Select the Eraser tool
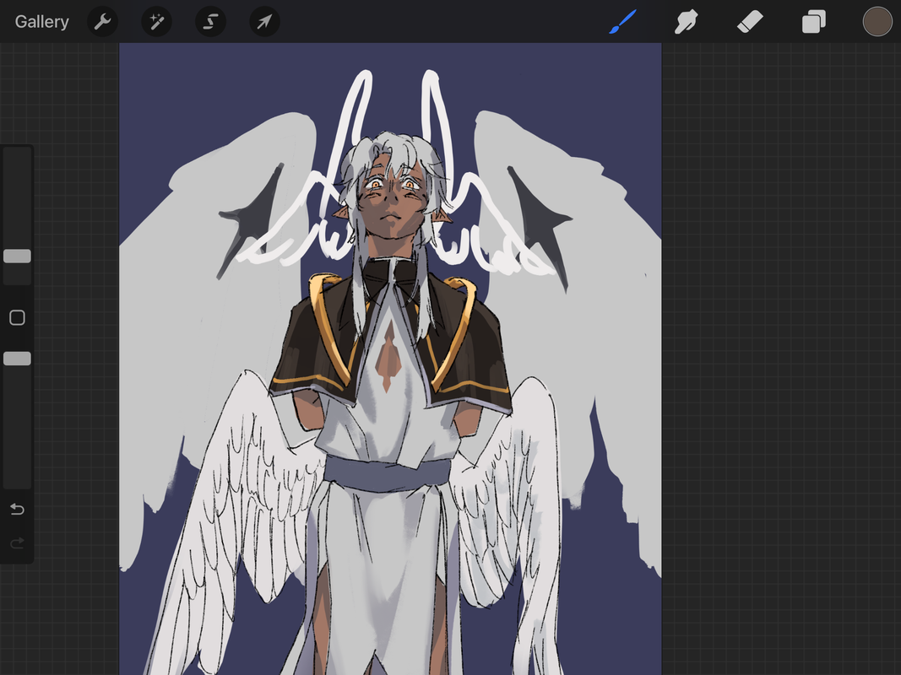This screenshot has width=901, height=675. (x=750, y=22)
